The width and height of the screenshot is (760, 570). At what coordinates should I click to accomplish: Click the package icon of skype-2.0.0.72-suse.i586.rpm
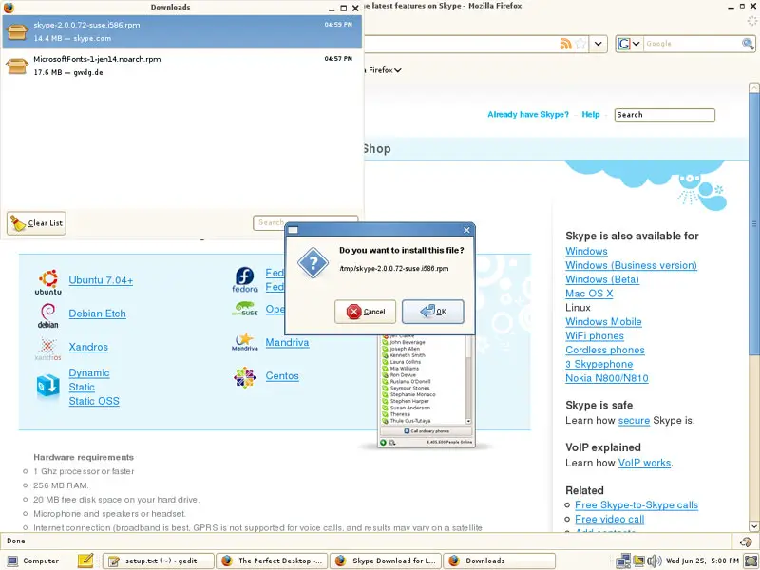click(x=17, y=31)
